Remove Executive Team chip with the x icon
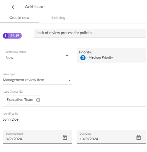 pyautogui.click(x=38, y=100)
